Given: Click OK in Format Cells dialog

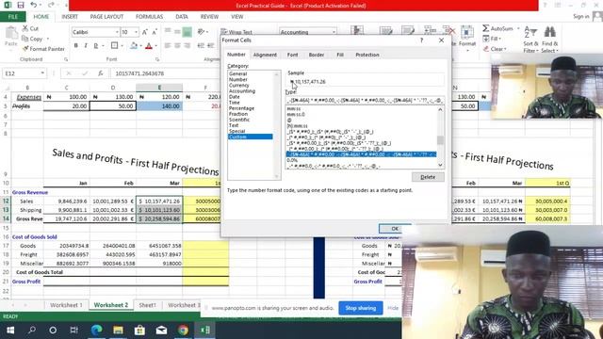Looking at the screenshot, I should (395, 228).
